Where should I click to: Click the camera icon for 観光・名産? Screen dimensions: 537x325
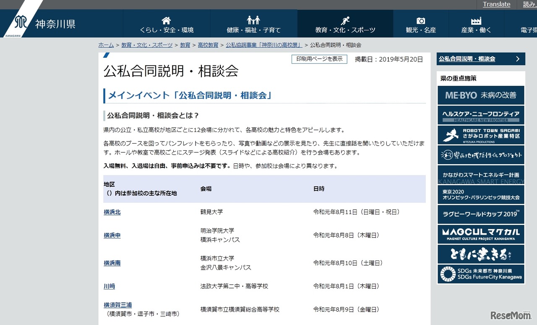pos(420,18)
